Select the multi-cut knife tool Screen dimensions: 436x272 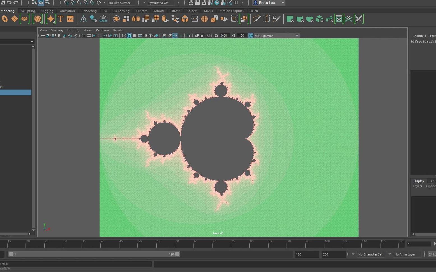pyautogui.click(x=257, y=19)
